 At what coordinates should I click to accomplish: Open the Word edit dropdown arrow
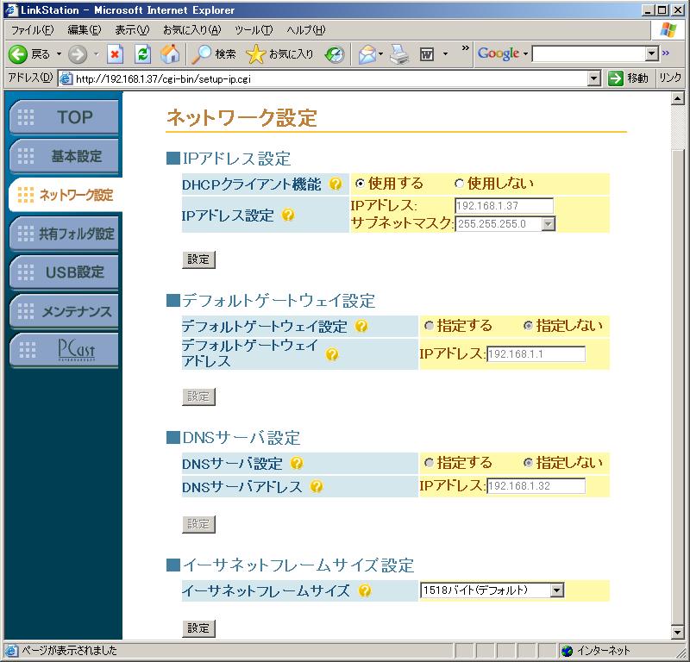445,54
